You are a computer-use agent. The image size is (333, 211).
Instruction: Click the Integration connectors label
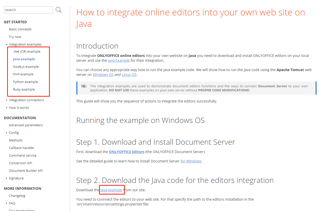[26, 100]
